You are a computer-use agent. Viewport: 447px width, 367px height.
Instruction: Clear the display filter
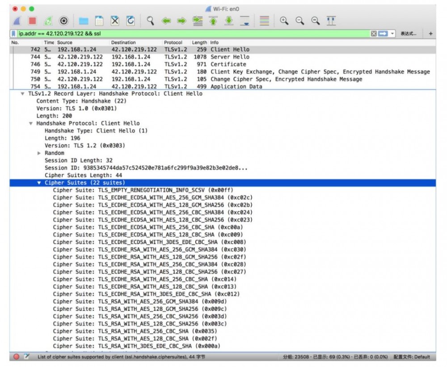tap(374, 34)
